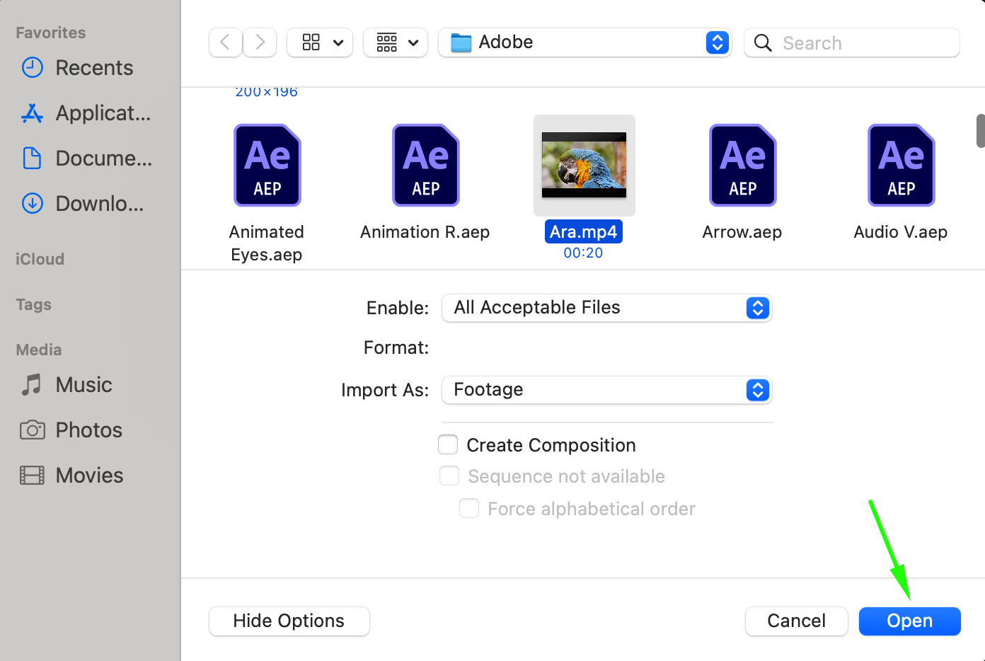
Task: Click the Ara.mp4 file name label
Action: pos(584,231)
